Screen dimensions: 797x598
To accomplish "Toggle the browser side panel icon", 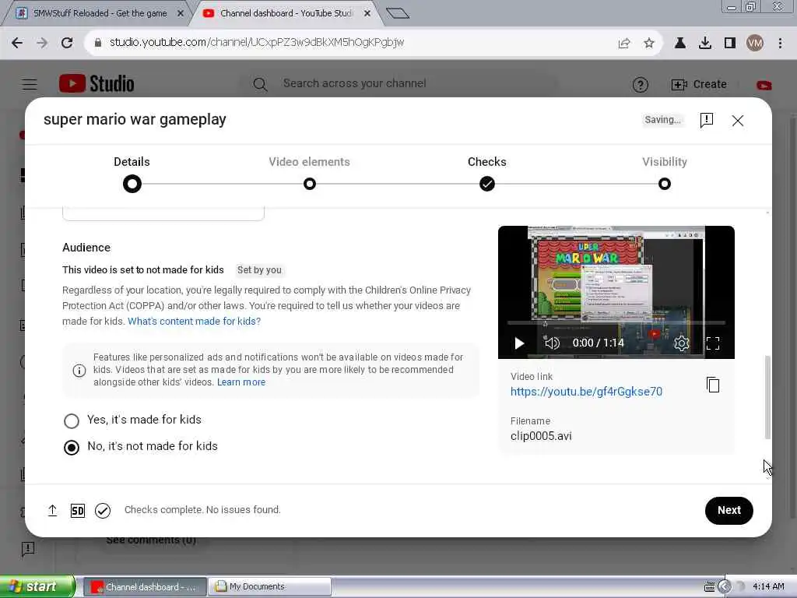I will pyautogui.click(x=729, y=44).
